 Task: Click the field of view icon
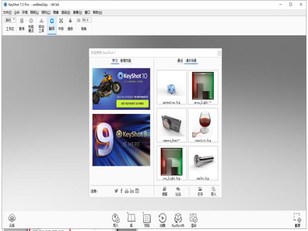[79, 20]
